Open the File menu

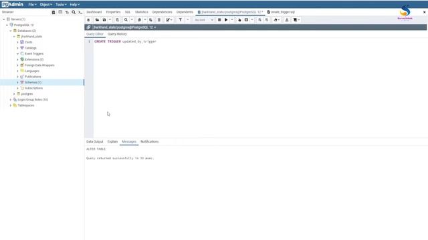tap(33, 5)
